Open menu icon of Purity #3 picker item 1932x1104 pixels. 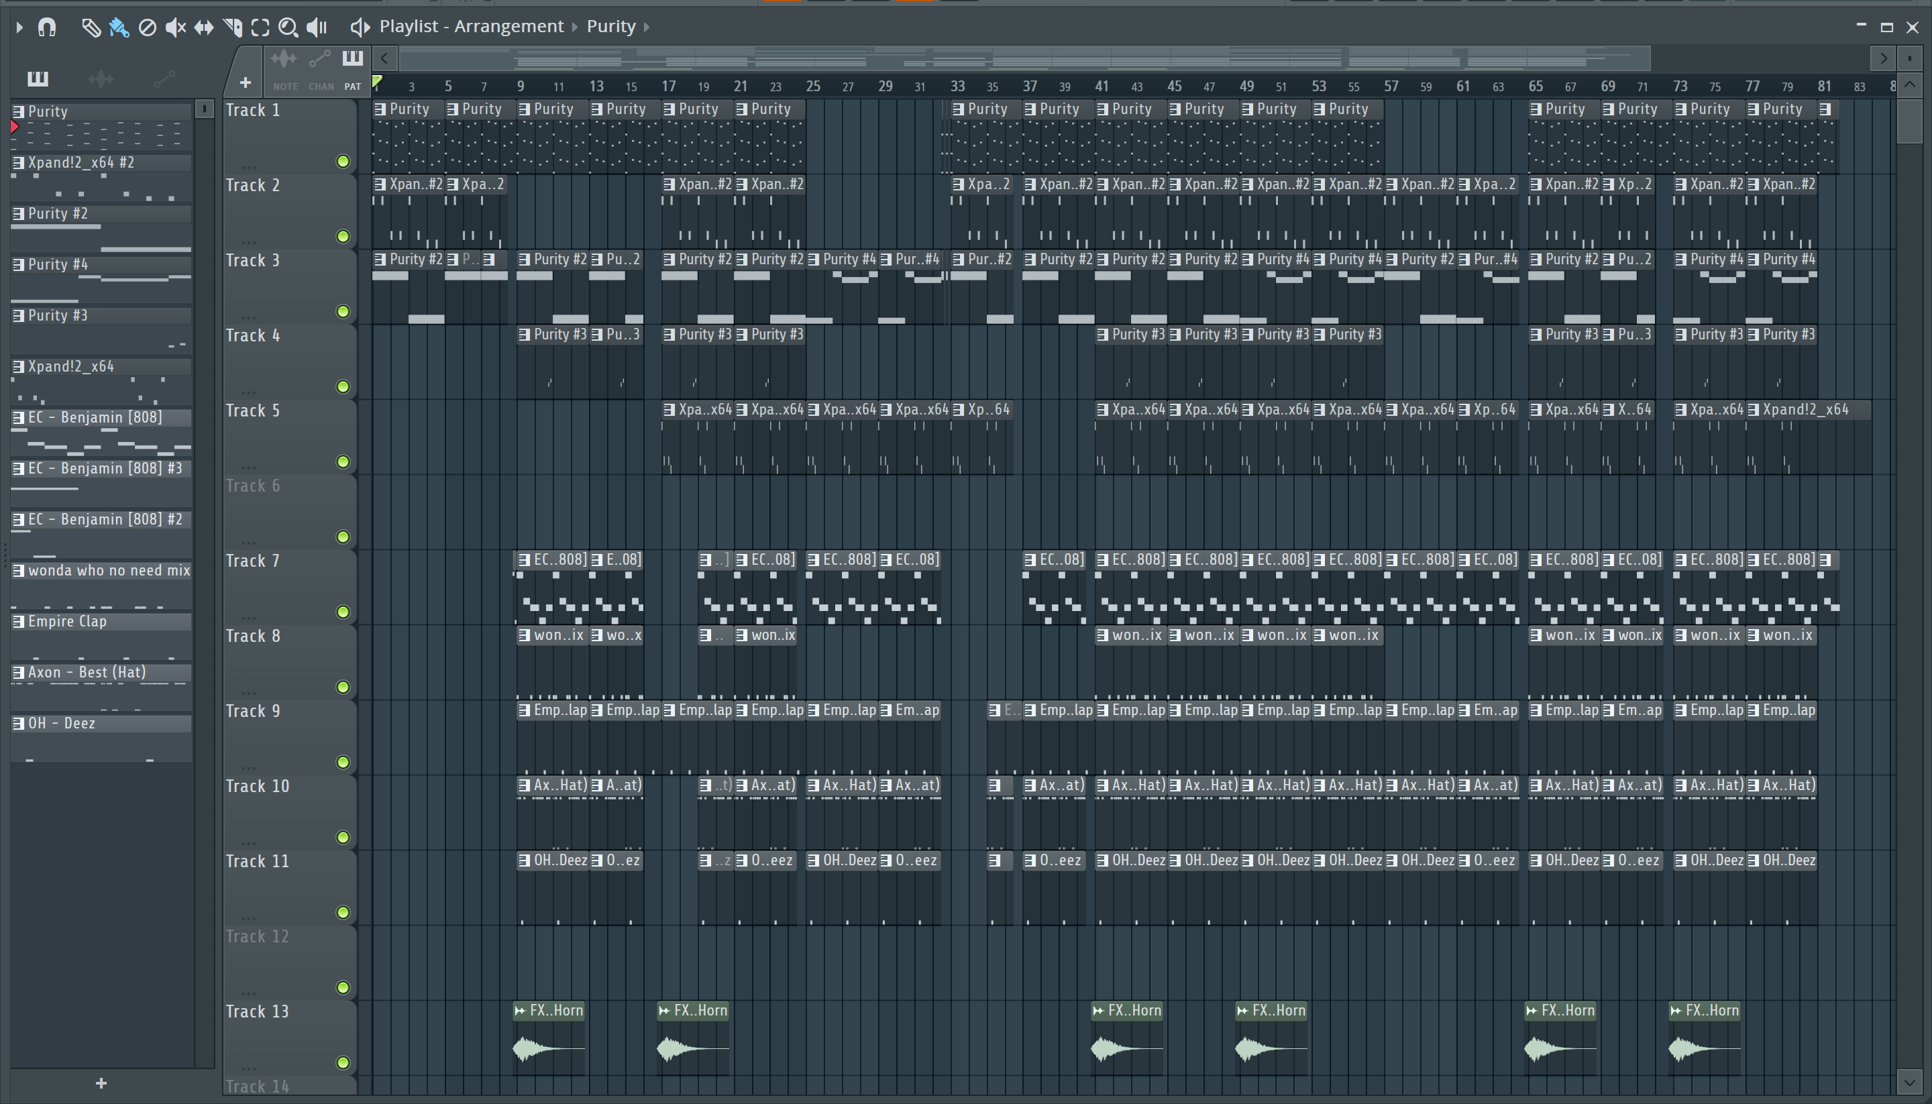click(18, 315)
